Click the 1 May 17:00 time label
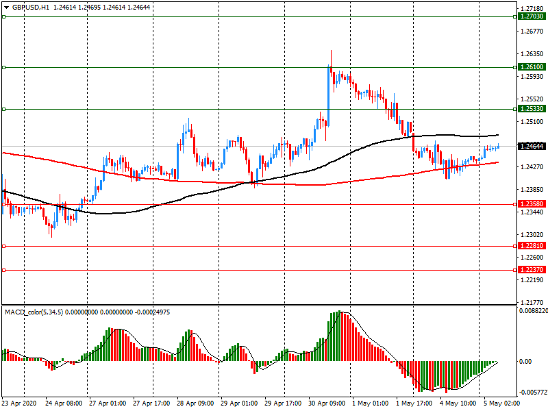 click(x=414, y=403)
